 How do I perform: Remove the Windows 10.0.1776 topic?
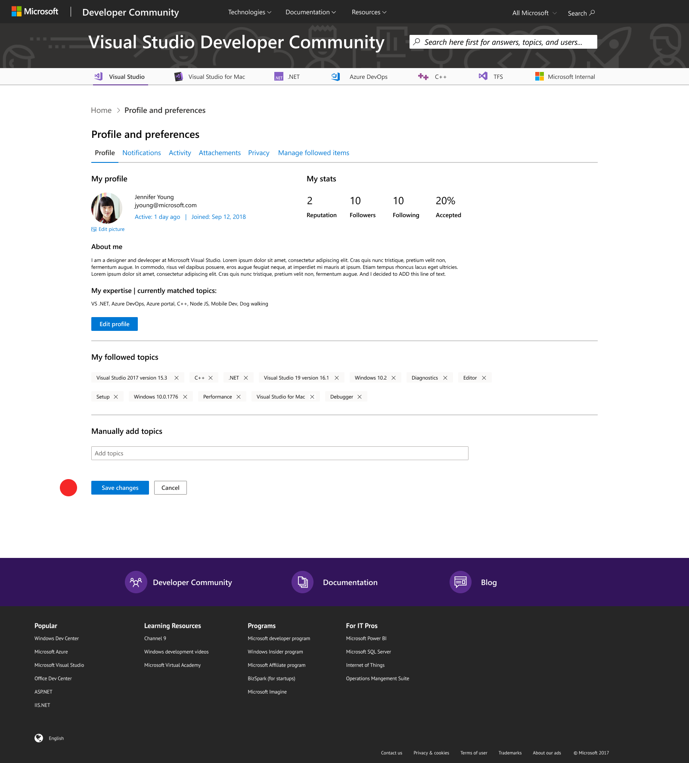click(185, 397)
